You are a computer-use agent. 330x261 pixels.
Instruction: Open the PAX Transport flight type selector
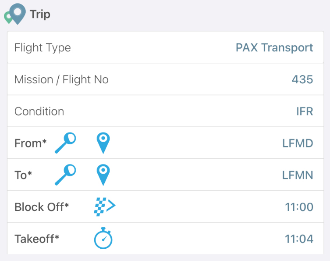click(x=274, y=48)
